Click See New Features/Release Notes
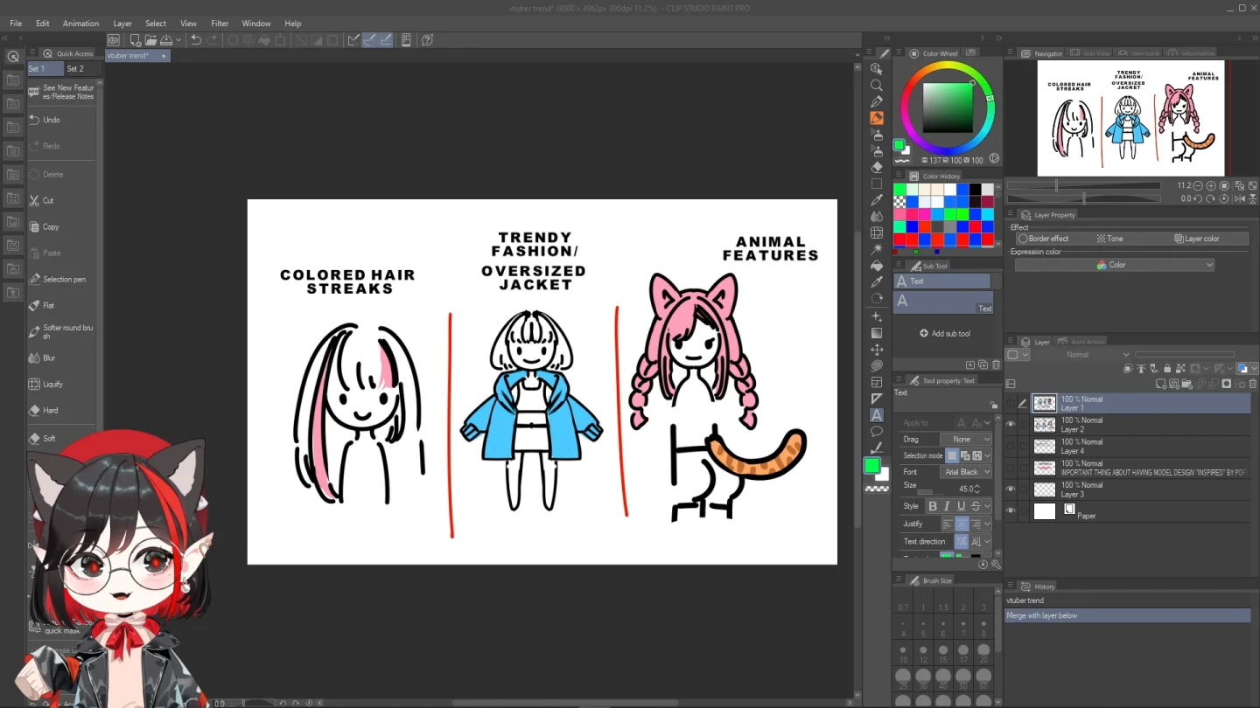 [x=61, y=92]
